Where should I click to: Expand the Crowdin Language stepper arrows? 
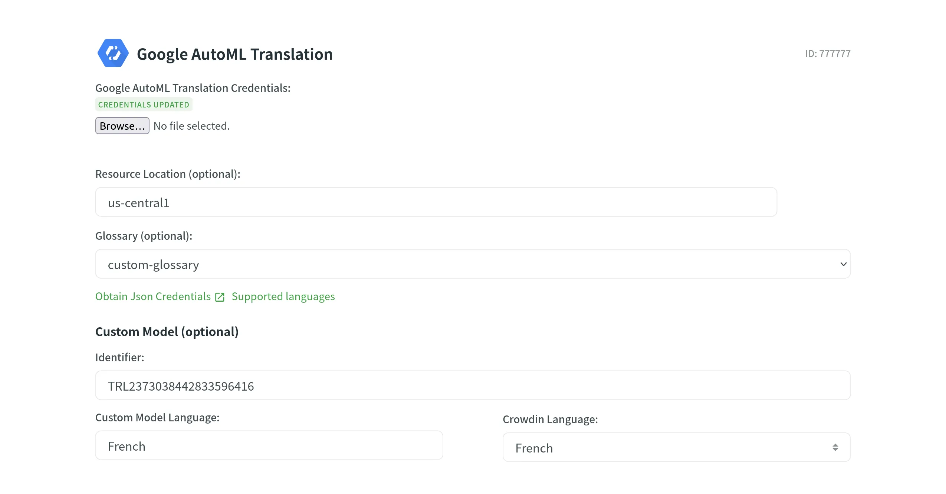835,447
